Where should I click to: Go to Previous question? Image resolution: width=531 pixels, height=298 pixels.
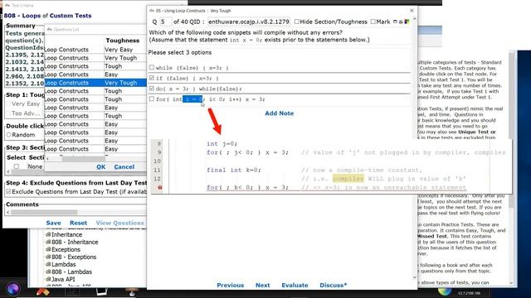tap(231, 285)
